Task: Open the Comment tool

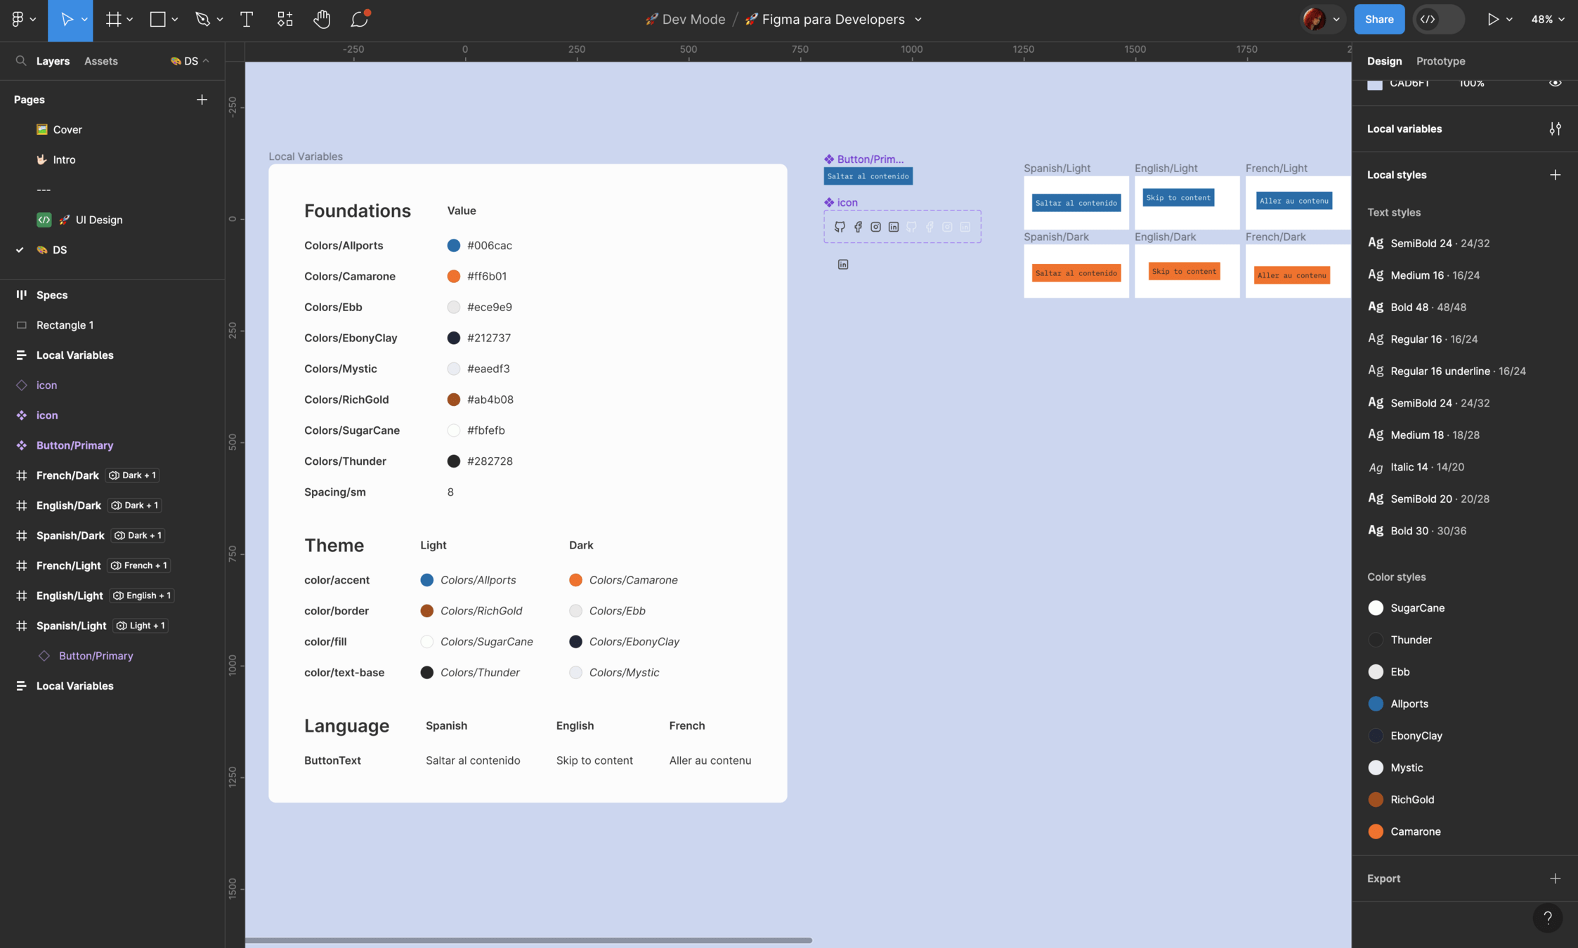Action: click(x=359, y=20)
